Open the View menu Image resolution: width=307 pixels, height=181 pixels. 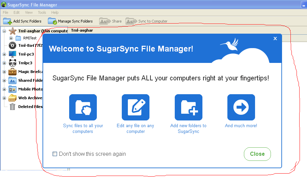point(29,12)
